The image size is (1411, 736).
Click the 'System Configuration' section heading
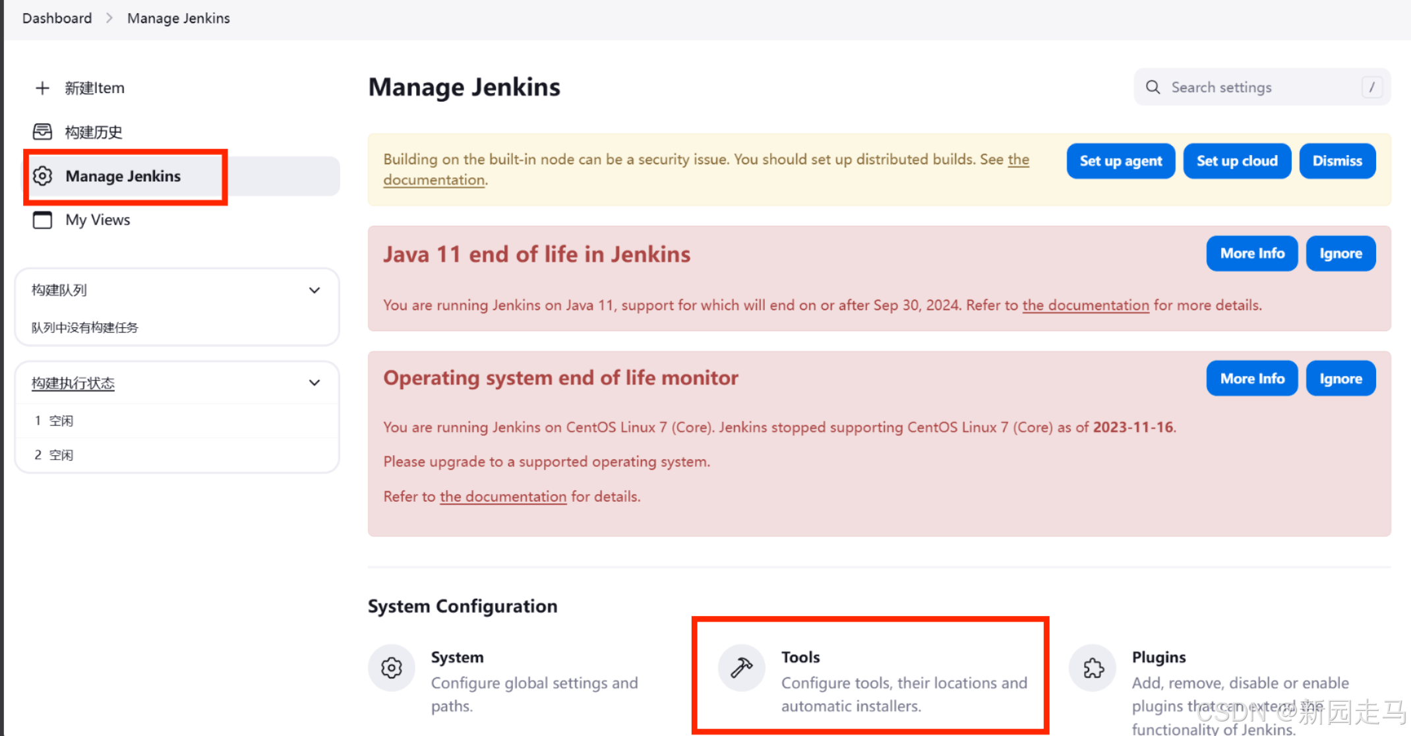[462, 606]
